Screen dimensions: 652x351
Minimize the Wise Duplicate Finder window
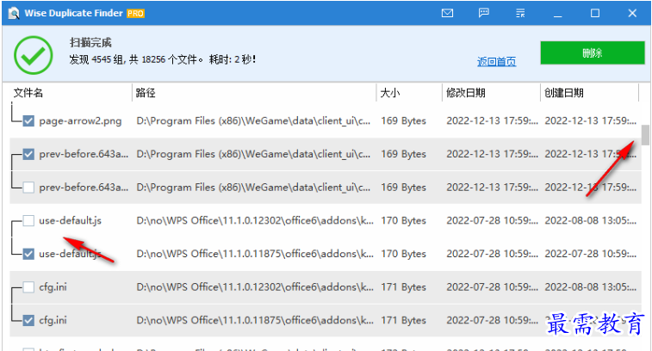click(x=557, y=14)
